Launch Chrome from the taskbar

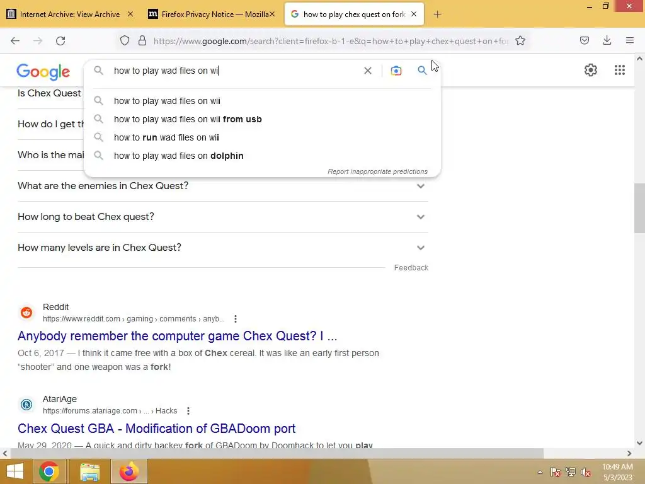[x=49, y=471]
